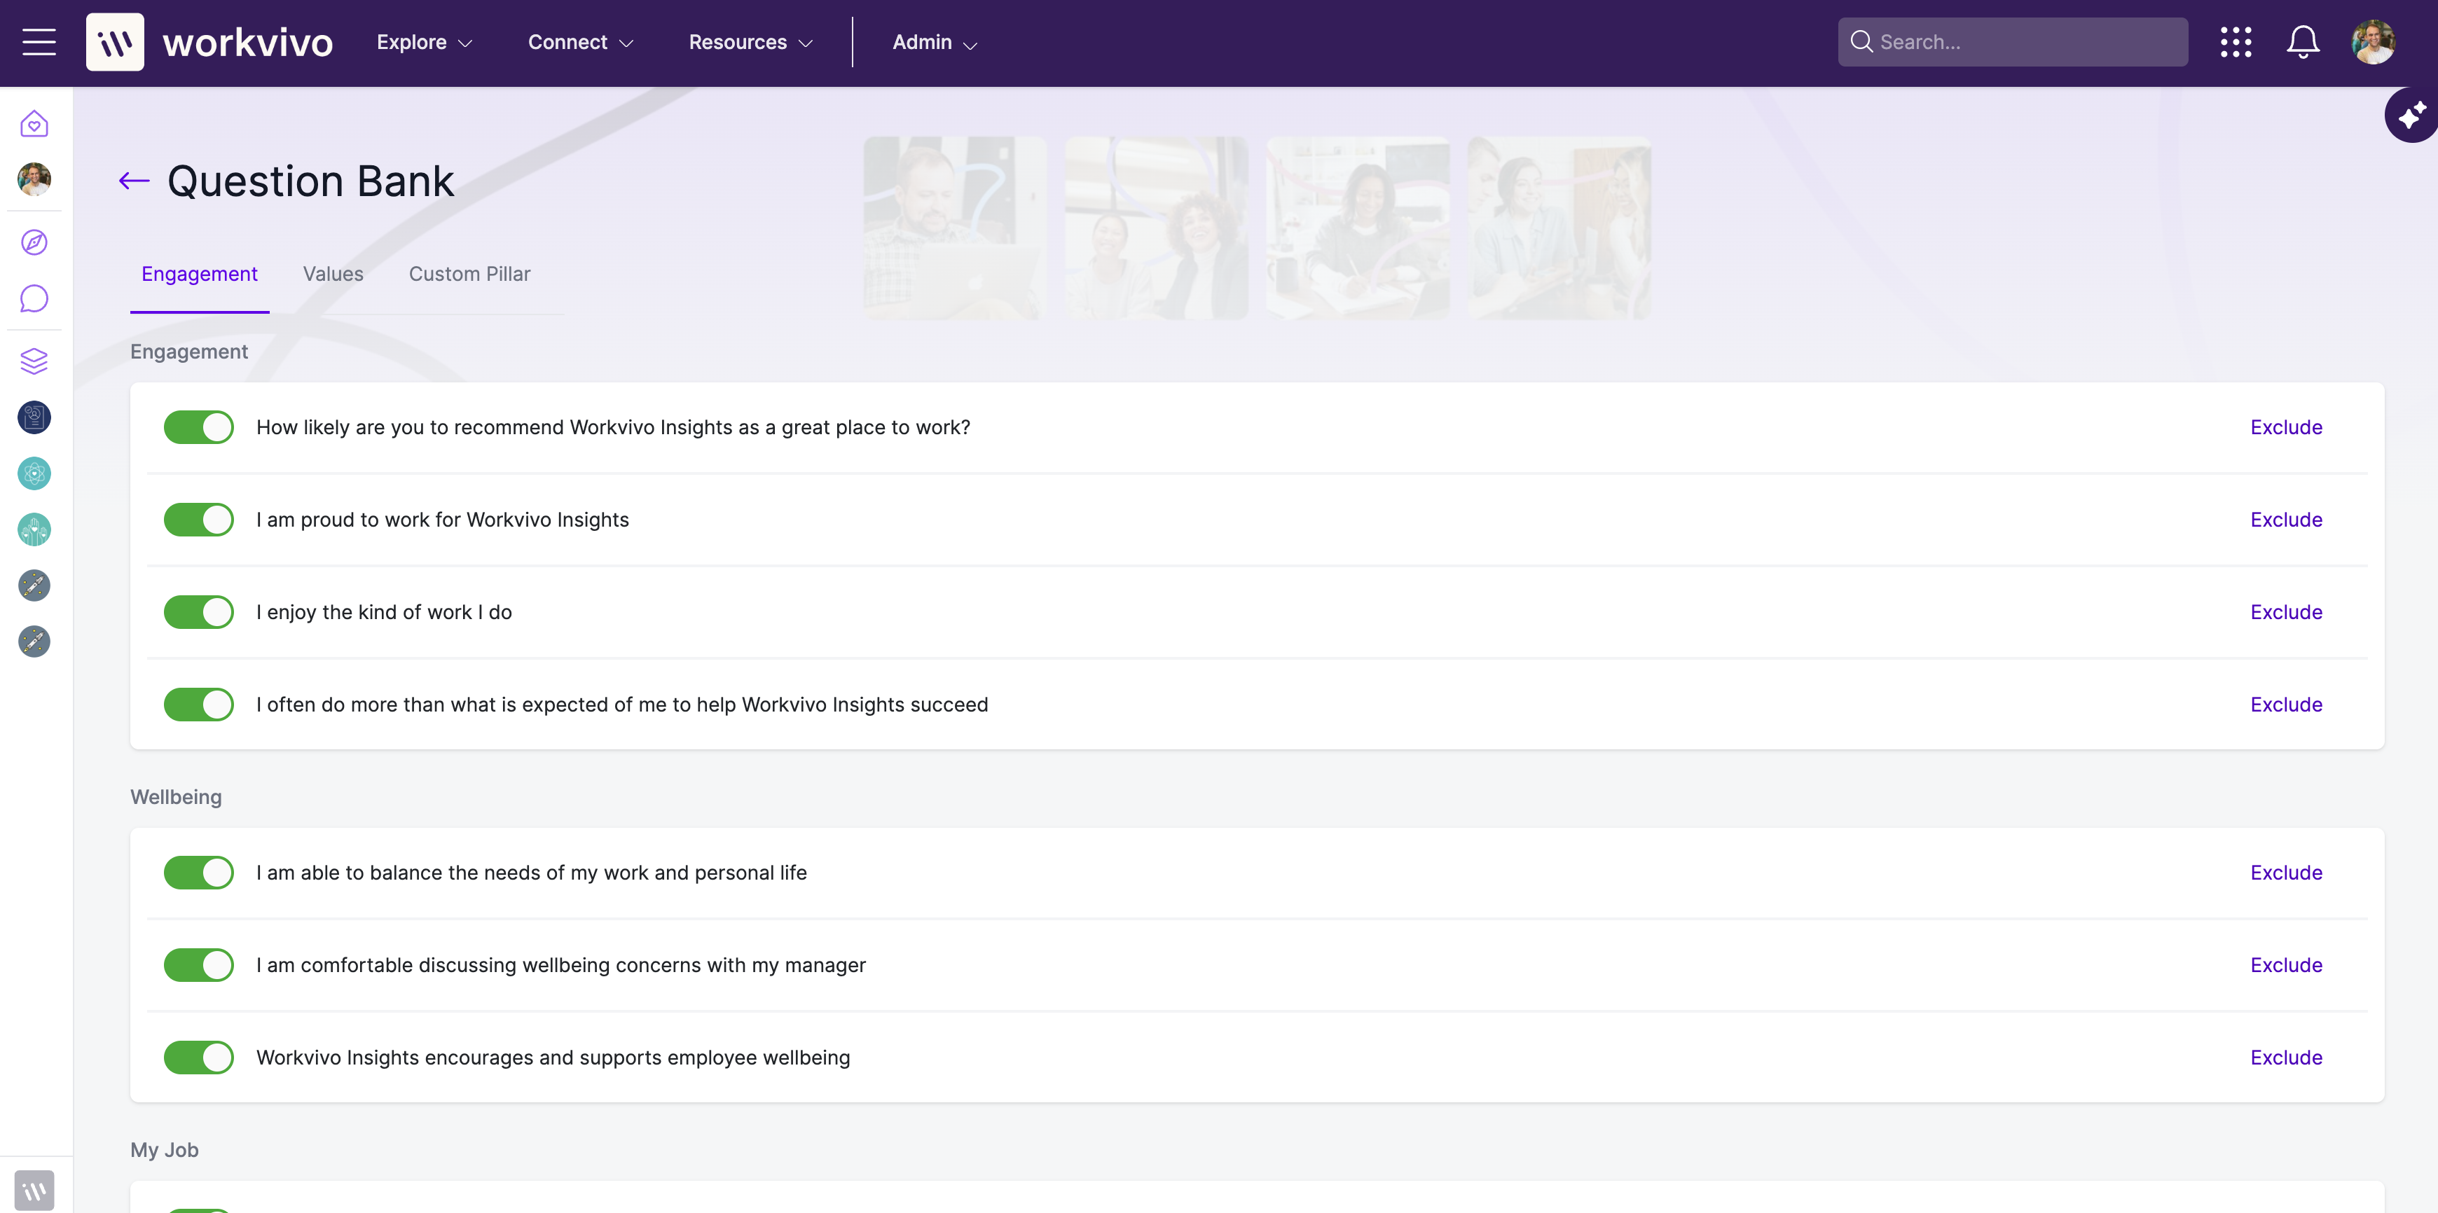
Task: Click the 'Engagement' section heading above the questions
Action: pos(189,351)
